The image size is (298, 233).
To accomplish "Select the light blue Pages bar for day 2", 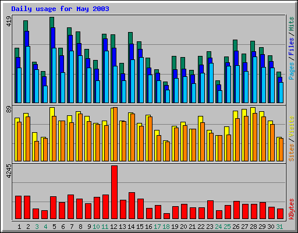I will coord(28,75).
